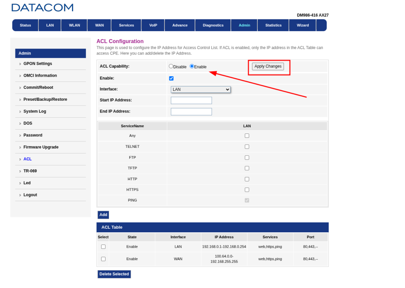Click the Add button
This screenshot has height=288, width=405.
[x=103, y=215]
